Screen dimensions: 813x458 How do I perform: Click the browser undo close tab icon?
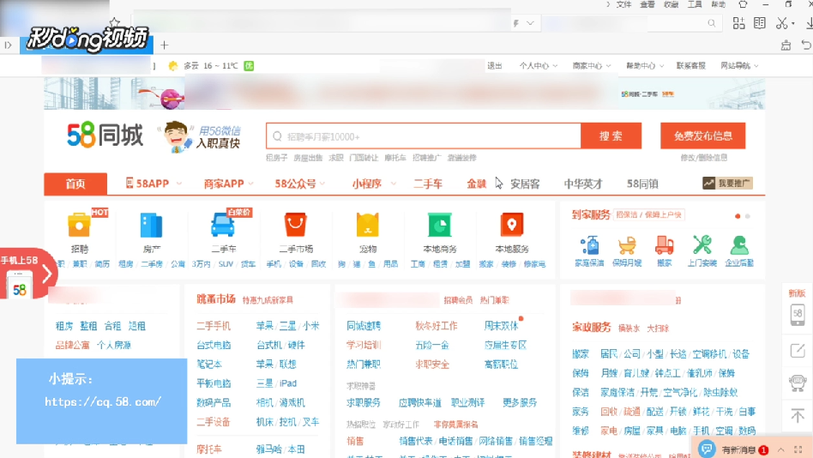tap(806, 45)
